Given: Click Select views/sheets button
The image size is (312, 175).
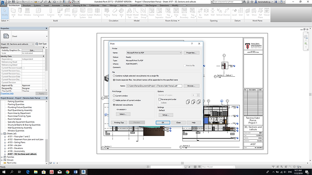Looking at the screenshot, I should click(x=123, y=114).
